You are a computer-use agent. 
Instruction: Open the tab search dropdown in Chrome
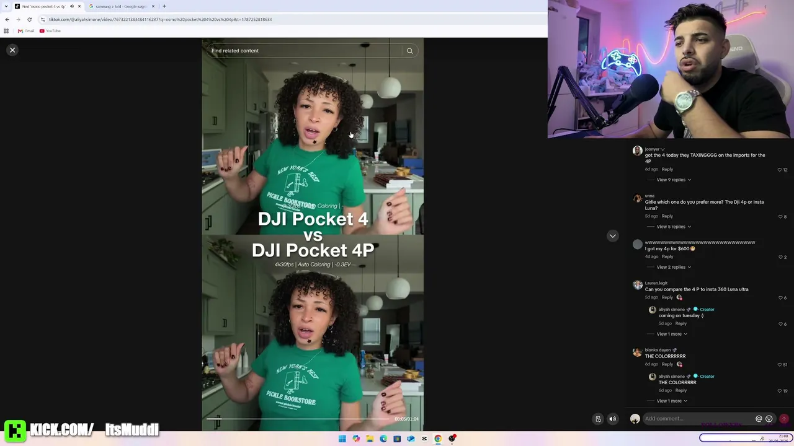(6, 6)
